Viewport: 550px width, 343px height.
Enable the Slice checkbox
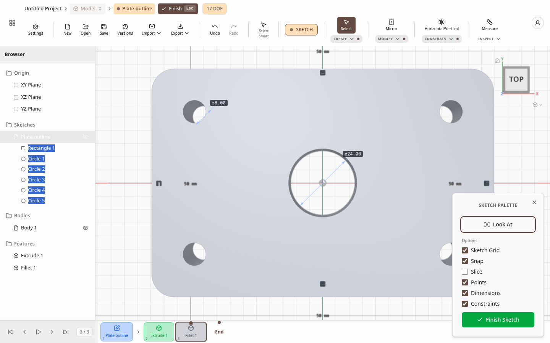coord(465,272)
